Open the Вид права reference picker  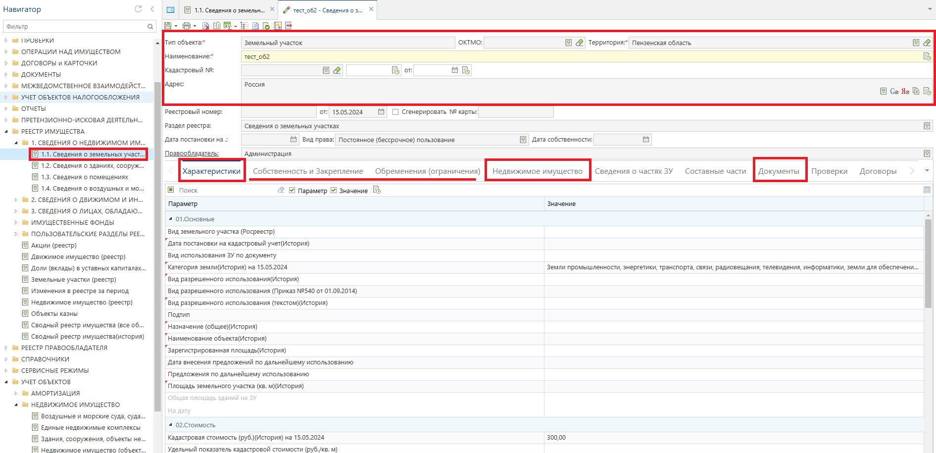tap(523, 140)
